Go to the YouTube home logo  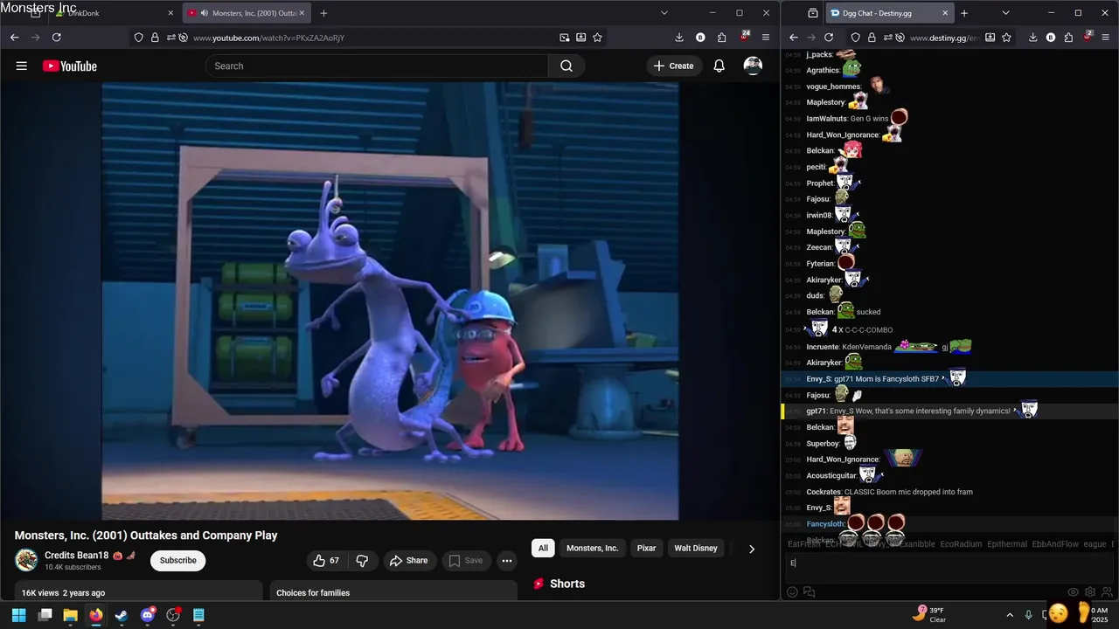tap(70, 66)
